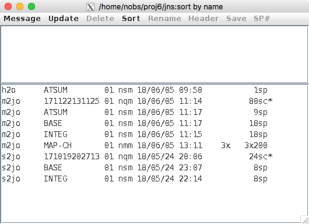
Task: Click the 13:11 timestamp
Action: [191, 145]
